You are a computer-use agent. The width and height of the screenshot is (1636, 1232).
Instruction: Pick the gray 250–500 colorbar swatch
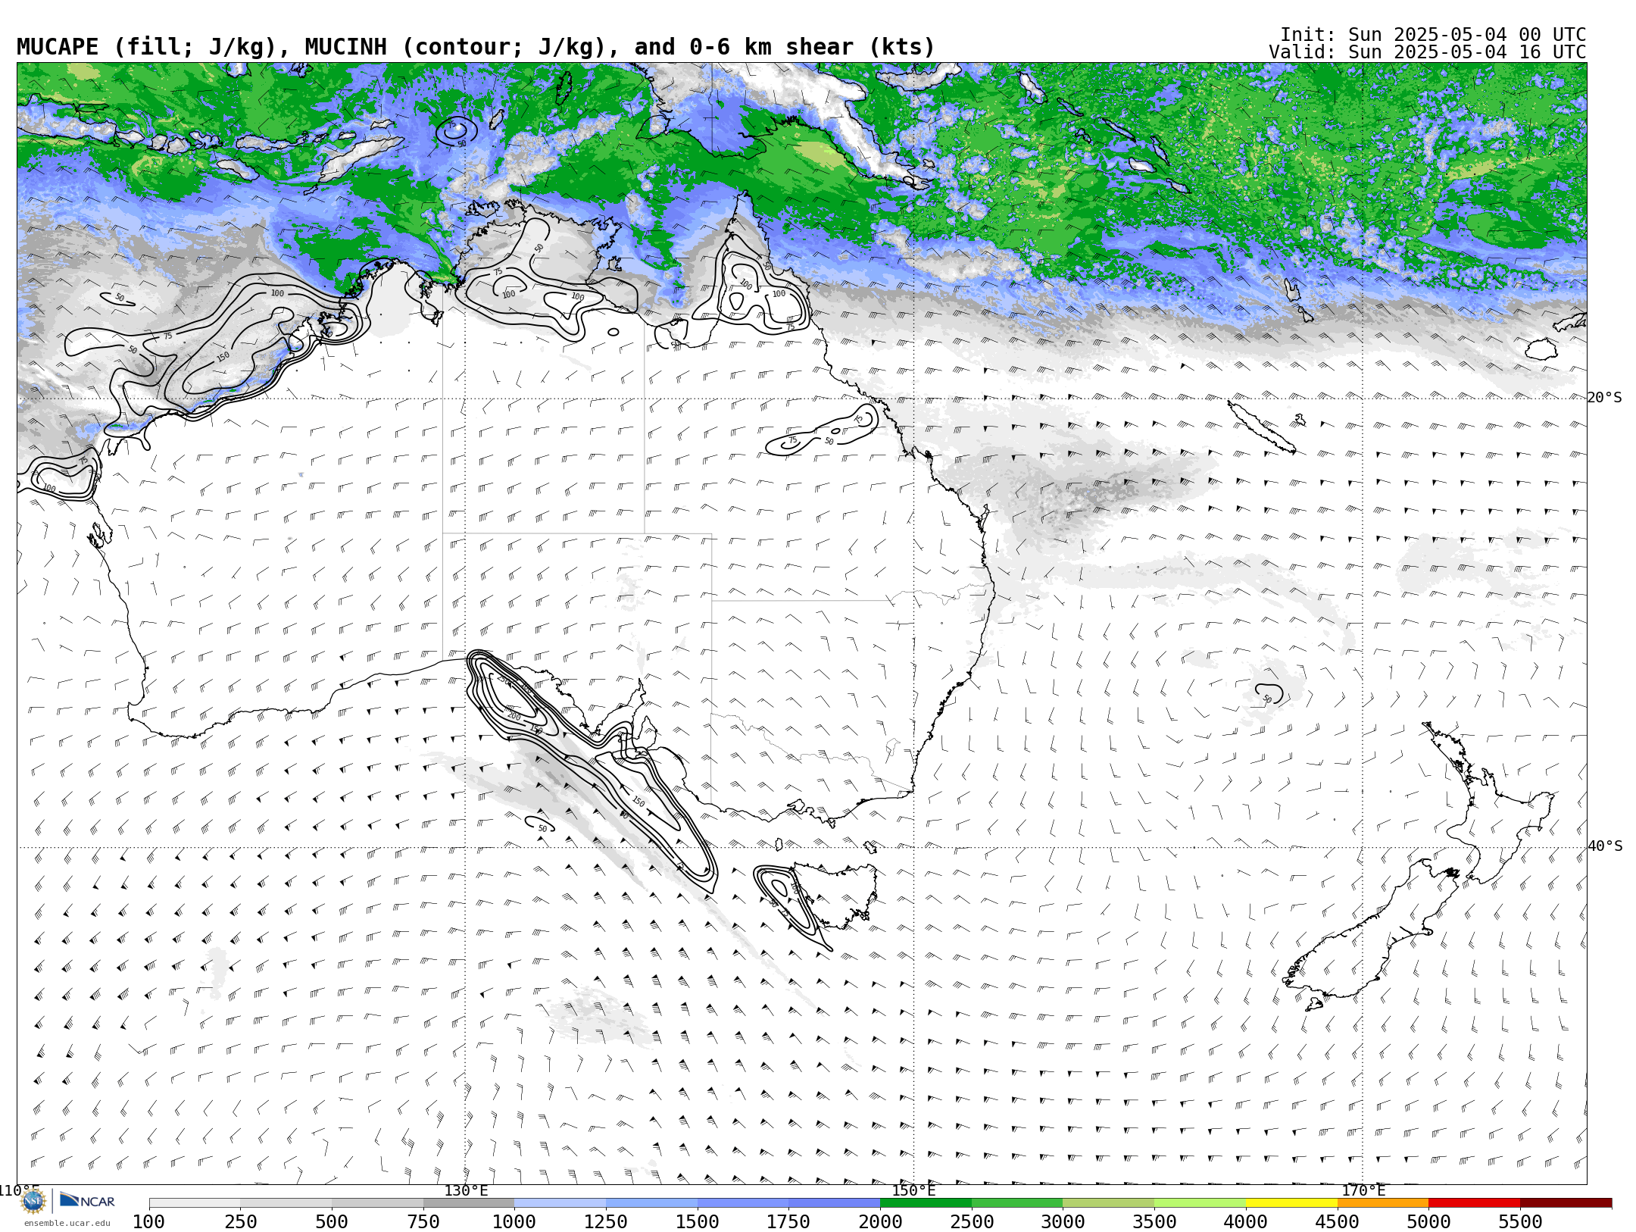[286, 1203]
